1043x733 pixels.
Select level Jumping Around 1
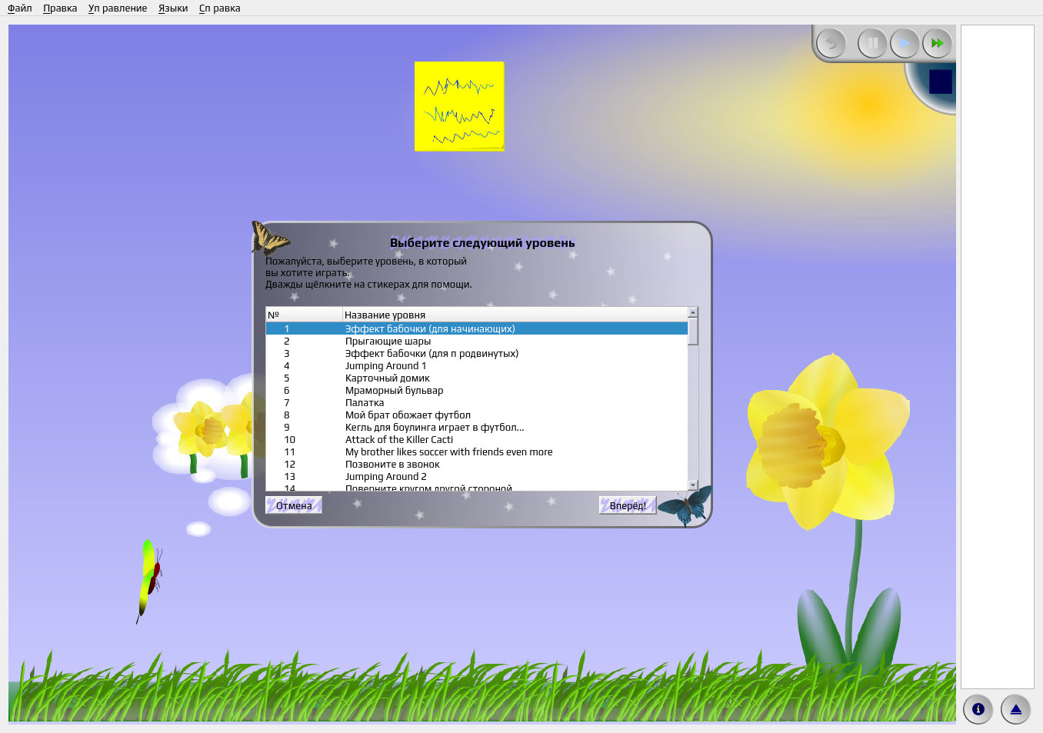[477, 365]
